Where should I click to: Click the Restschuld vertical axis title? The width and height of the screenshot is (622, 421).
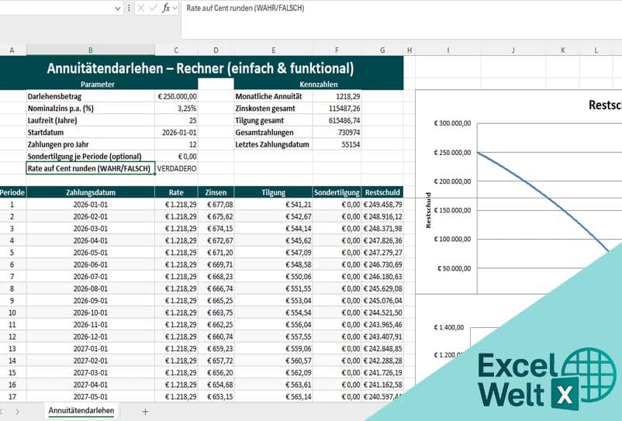click(x=428, y=210)
